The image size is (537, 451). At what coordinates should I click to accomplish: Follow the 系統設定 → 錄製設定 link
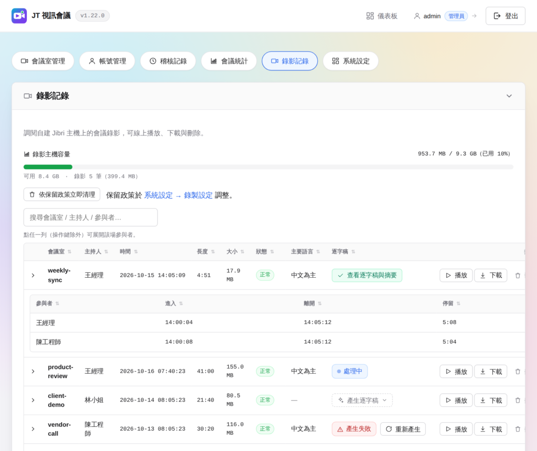(x=178, y=195)
